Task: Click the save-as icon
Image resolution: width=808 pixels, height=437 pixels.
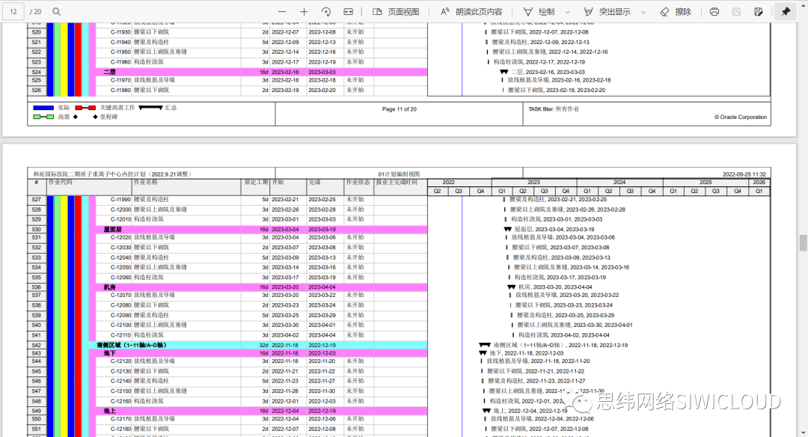Action: [759, 11]
